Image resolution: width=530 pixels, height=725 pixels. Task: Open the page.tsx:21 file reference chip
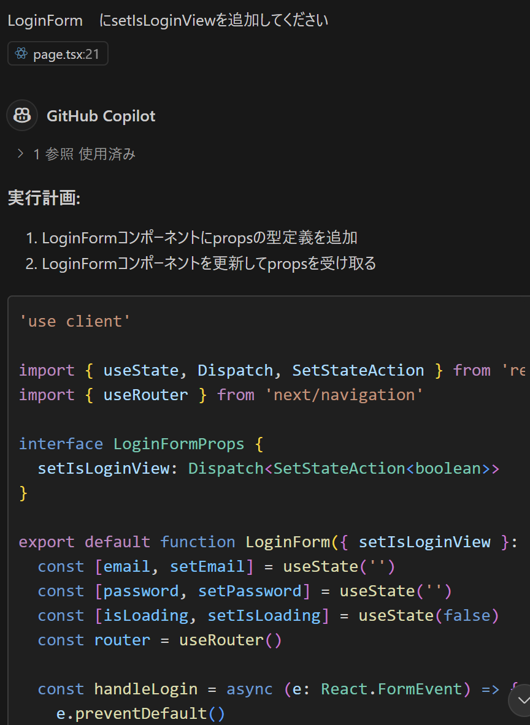coord(58,54)
